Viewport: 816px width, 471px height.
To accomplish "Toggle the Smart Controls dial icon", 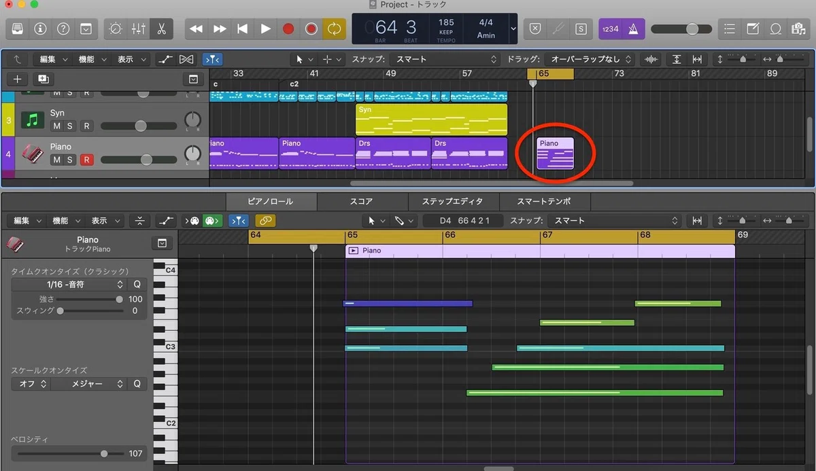I will pyautogui.click(x=116, y=29).
